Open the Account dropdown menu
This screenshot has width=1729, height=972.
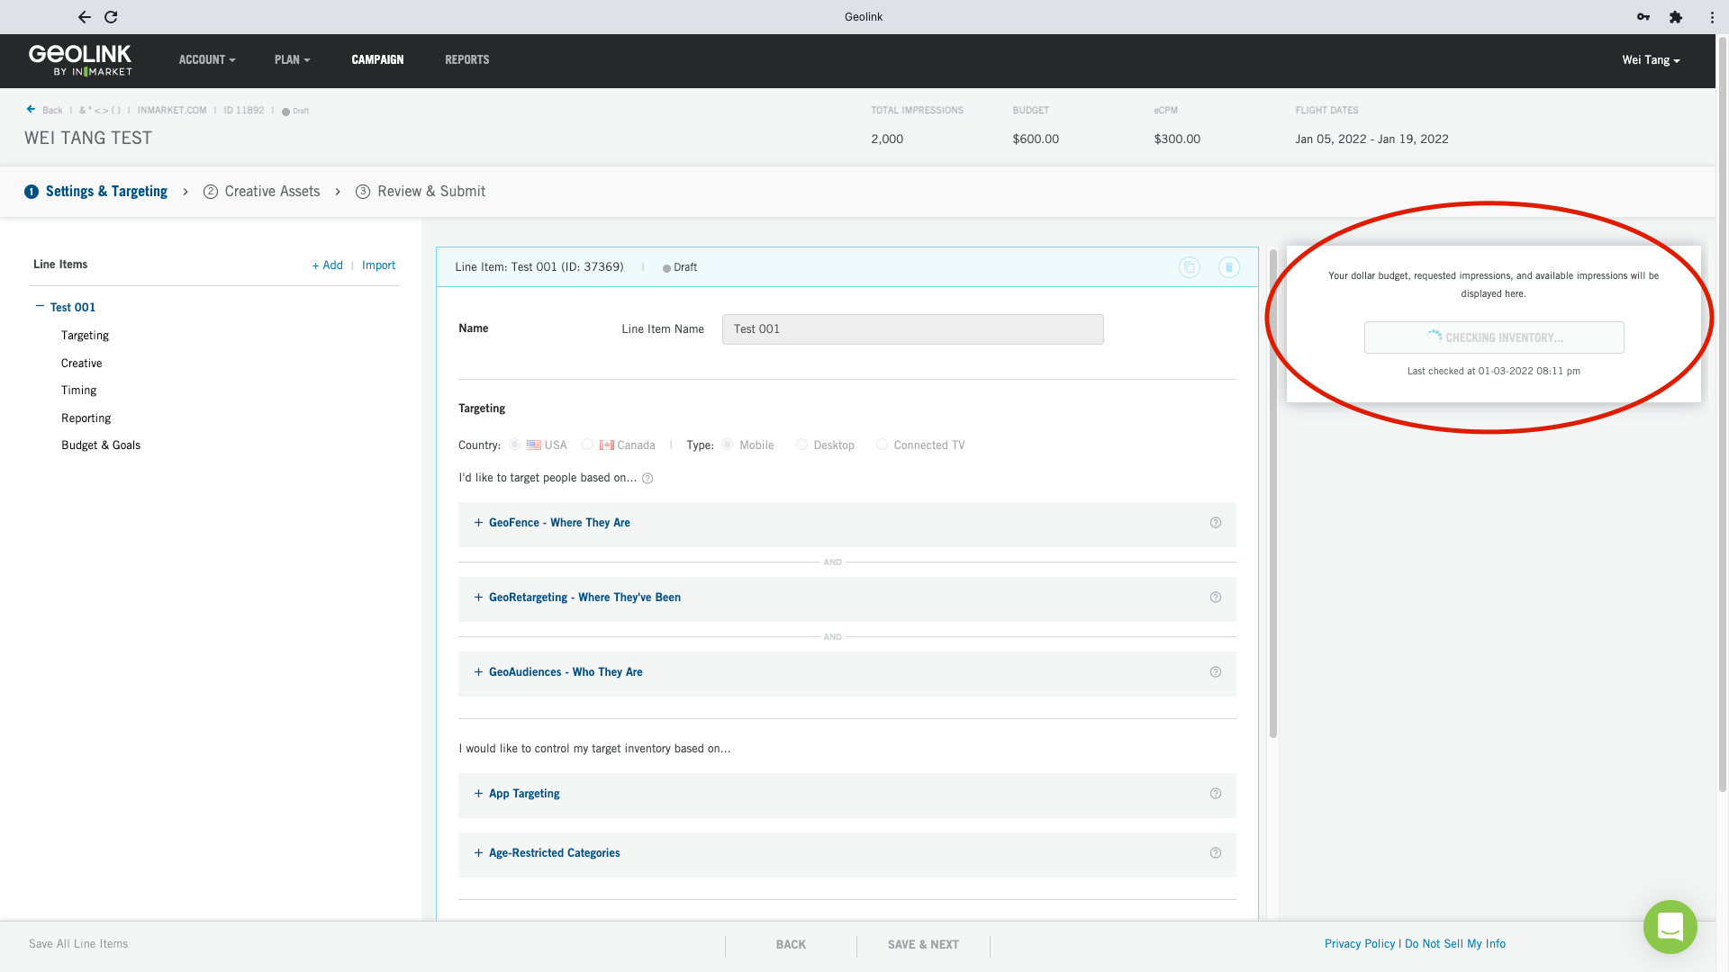(207, 60)
